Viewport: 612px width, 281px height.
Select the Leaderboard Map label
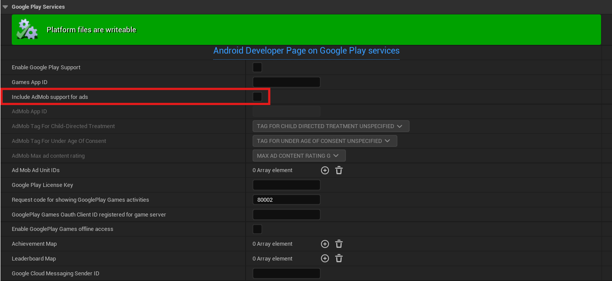coord(34,259)
